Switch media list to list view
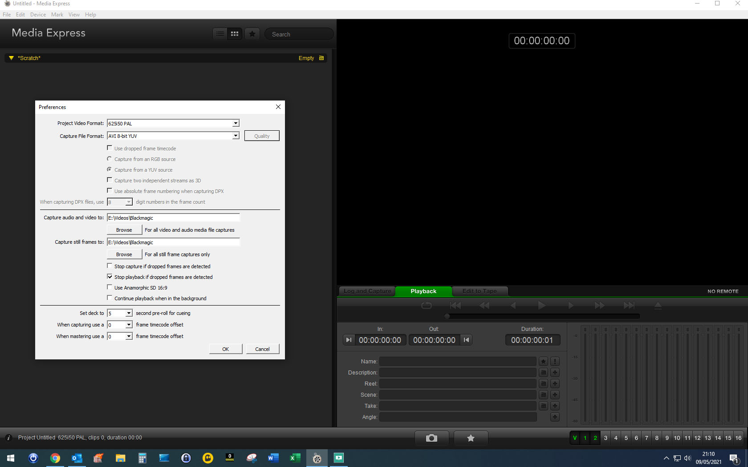 [220, 34]
